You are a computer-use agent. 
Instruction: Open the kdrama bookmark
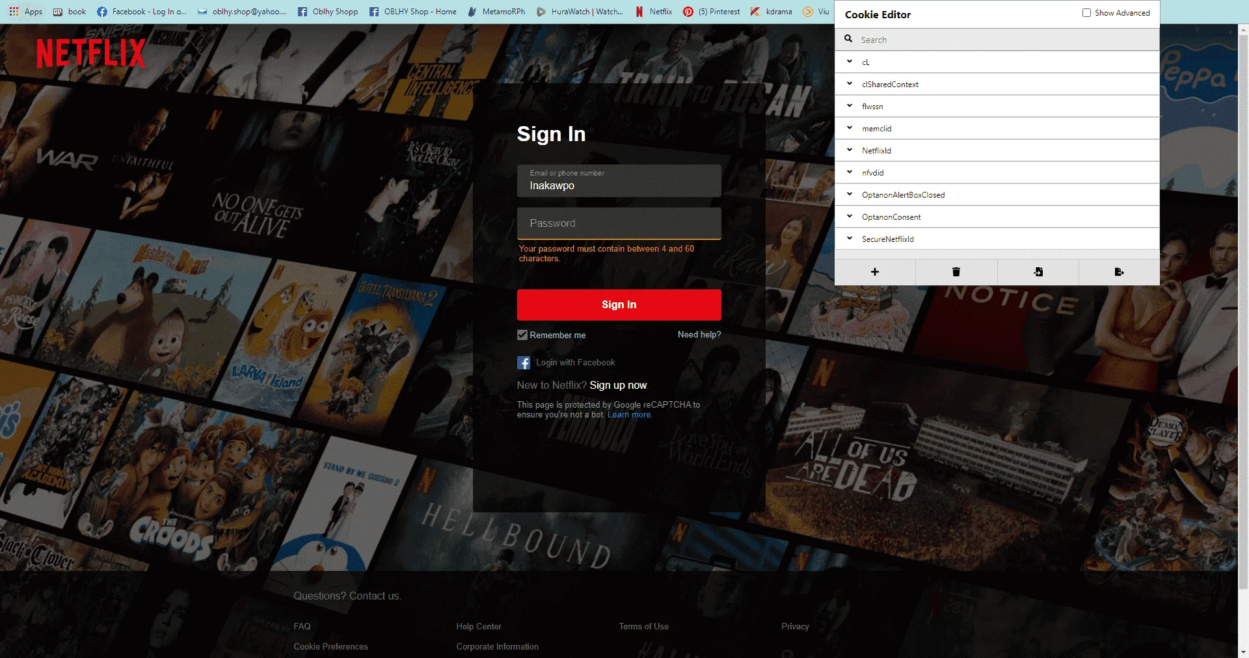772,12
